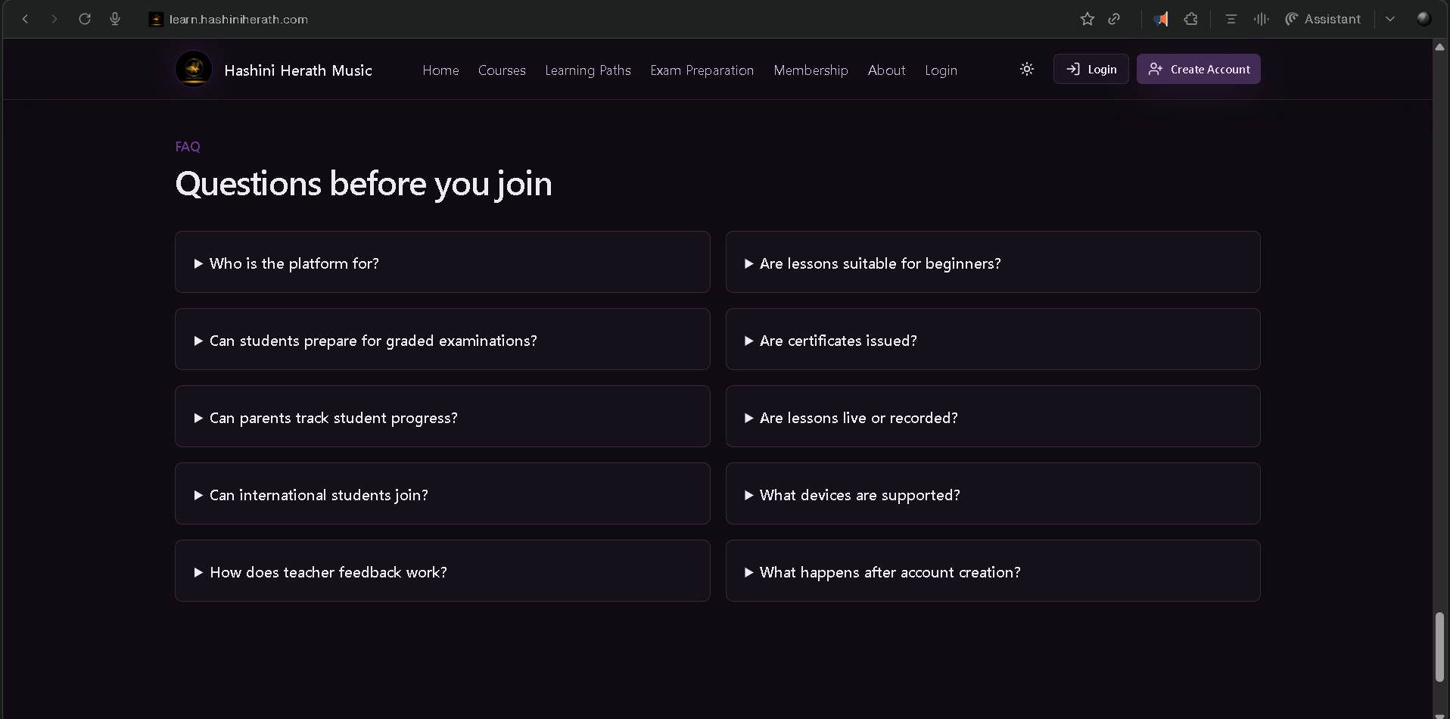Screen dimensions: 1450x719
Task: Click the Hashini Herath Music logo image
Action: pyautogui.click(x=194, y=69)
